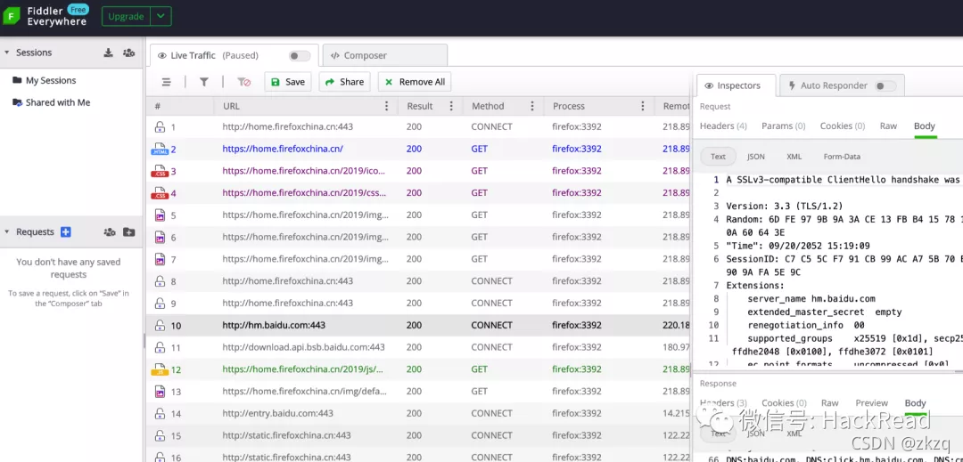Open the response Preview tab
Viewport: 963px width, 462px height.
click(x=871, y=402)
